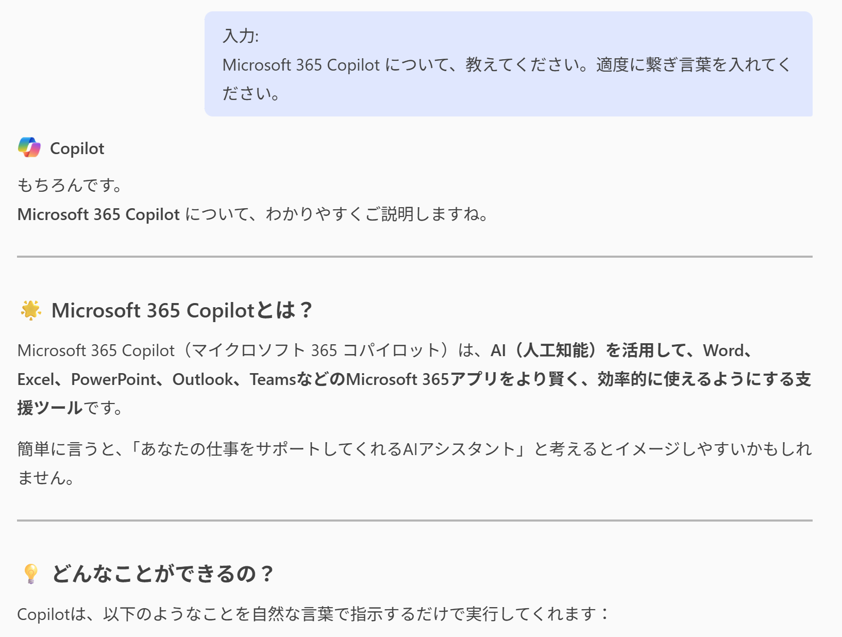The height and width of the screenshot is (637, 842).
Task: Click the bold word "Outlook"
Action: pos(203,379)
